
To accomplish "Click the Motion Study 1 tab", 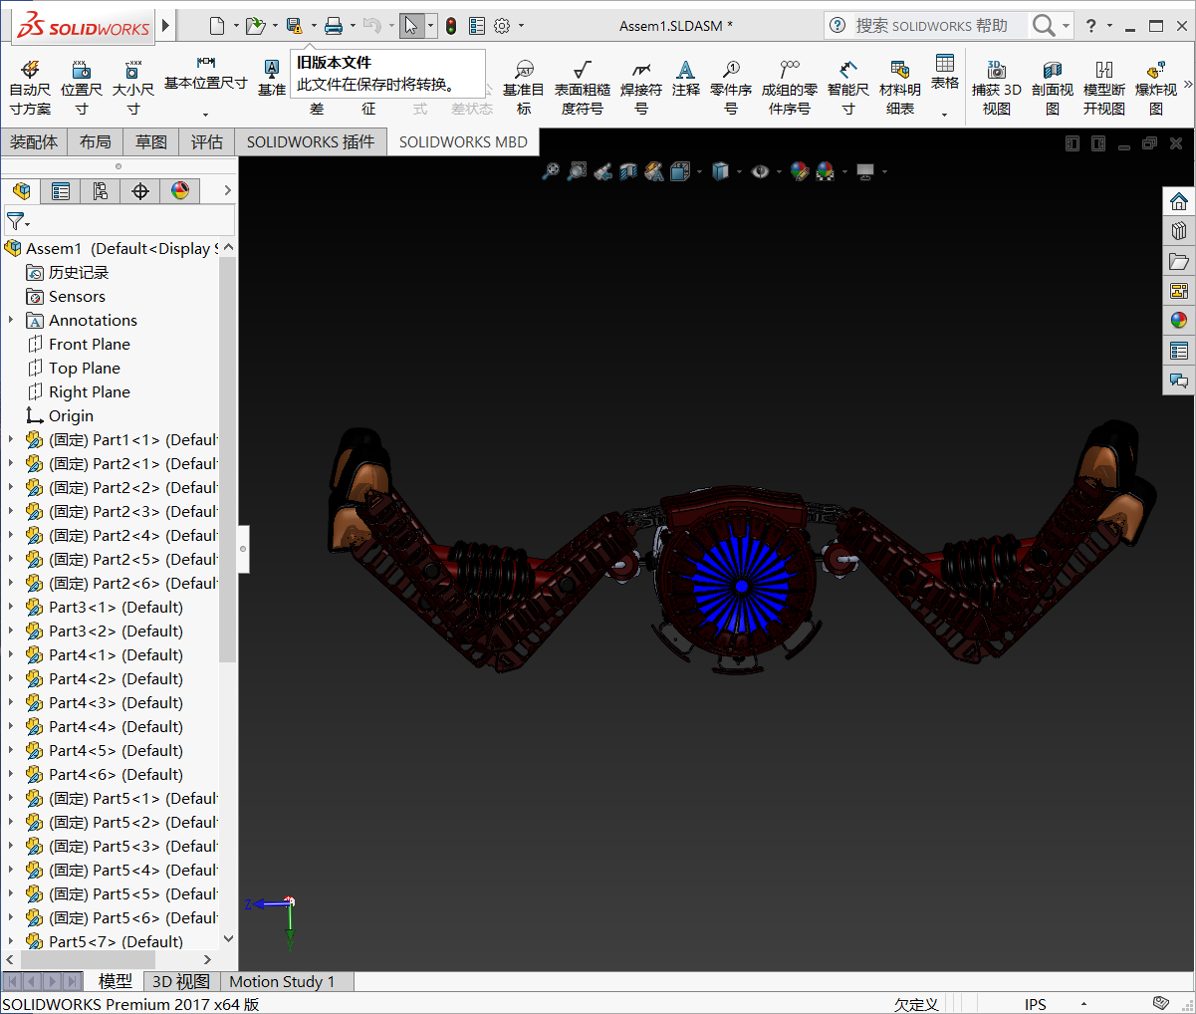I will point(285,981).
